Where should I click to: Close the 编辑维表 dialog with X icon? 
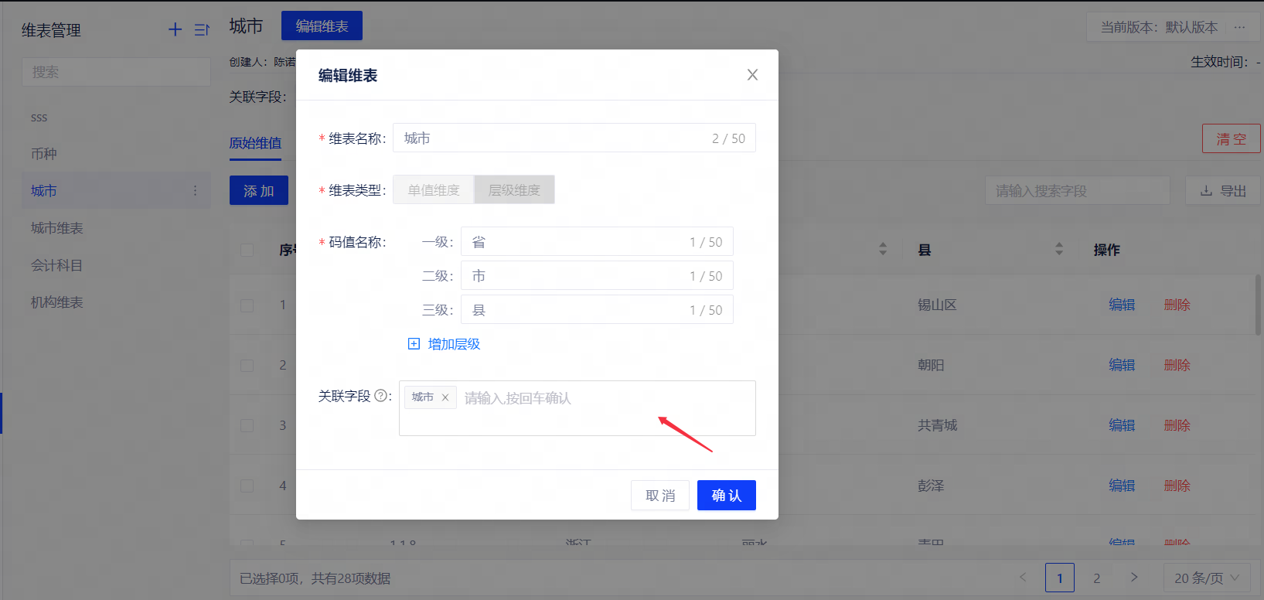[752, 75]
